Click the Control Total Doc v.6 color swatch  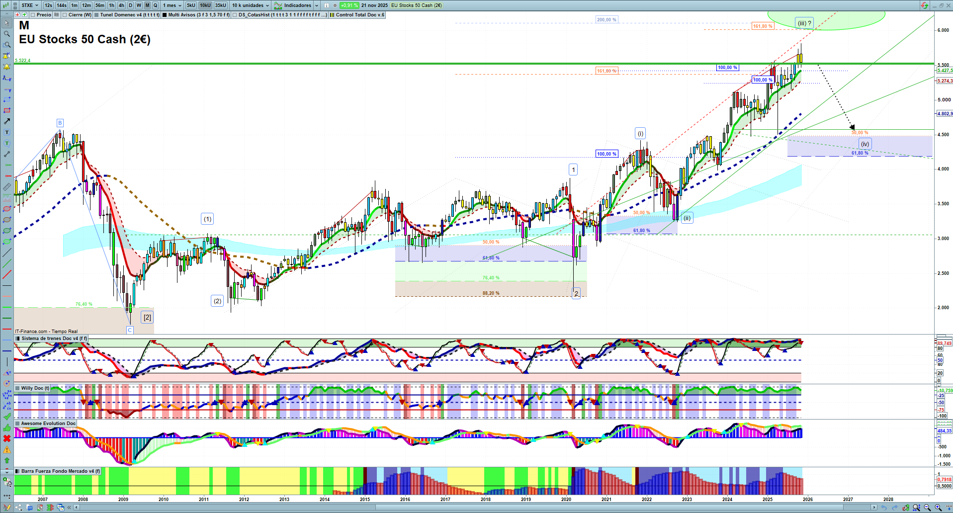(332, 15)
